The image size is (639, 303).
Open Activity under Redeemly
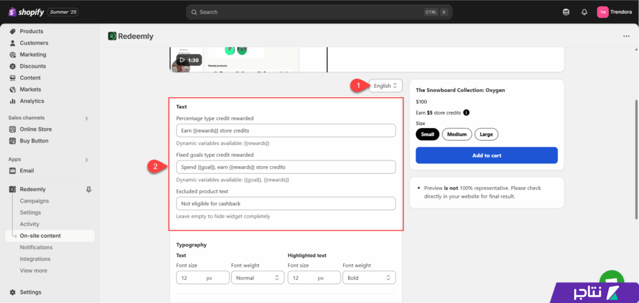30,224
